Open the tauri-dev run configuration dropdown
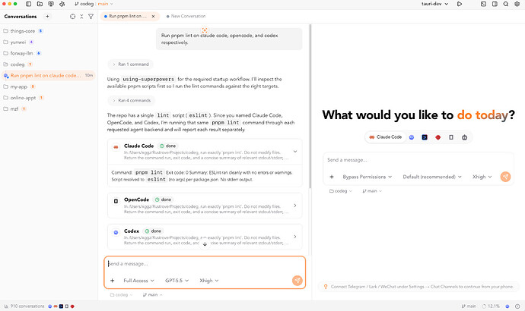This screenshot has width=525, height=311. click(x=434, y=4)
